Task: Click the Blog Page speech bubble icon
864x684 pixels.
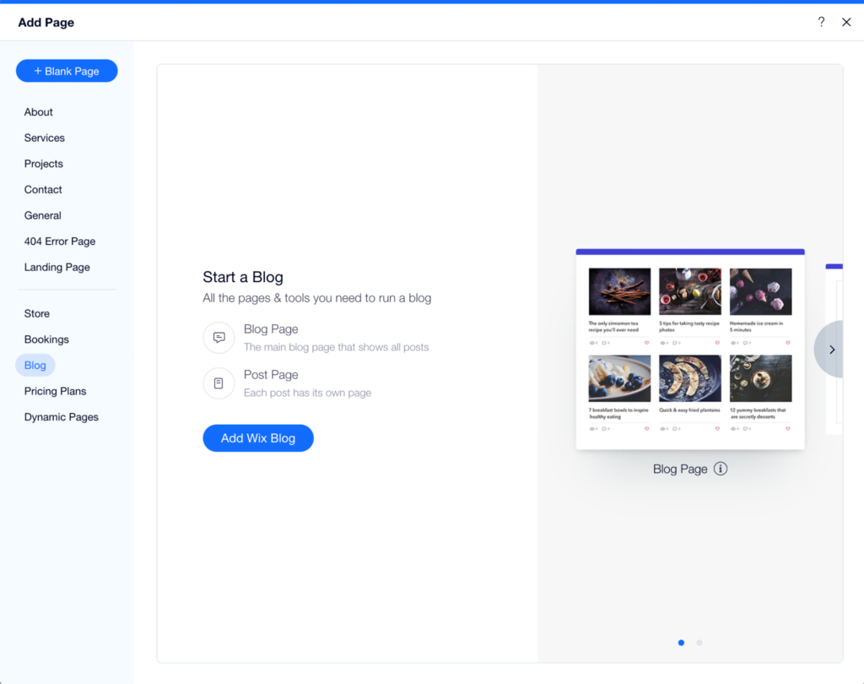Action: 219,338
